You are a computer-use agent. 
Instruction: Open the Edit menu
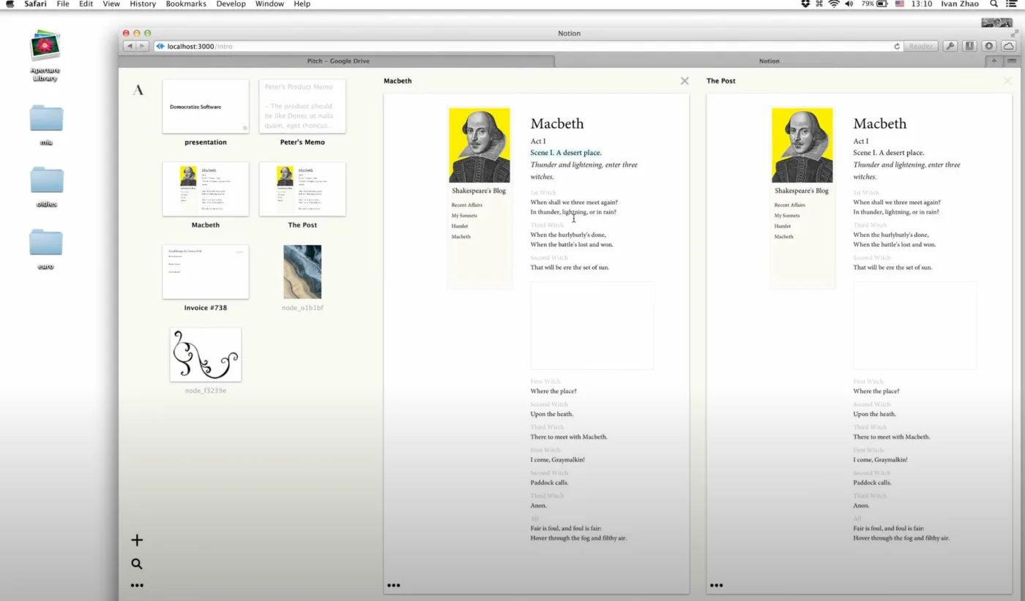tap(86, 4)
